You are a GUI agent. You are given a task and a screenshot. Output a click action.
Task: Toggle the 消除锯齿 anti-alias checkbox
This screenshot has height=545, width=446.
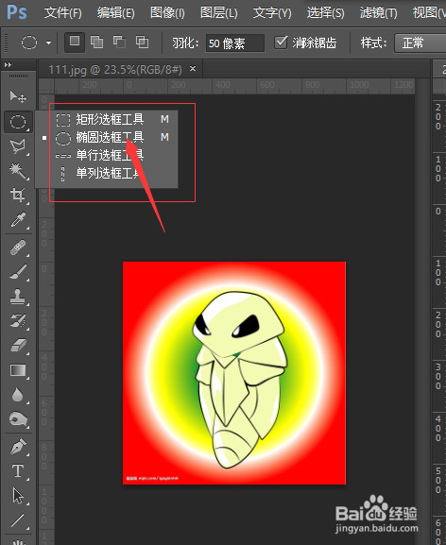(281, 43)
